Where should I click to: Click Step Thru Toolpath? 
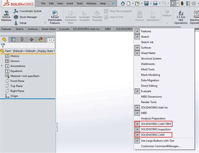(118, 11)
